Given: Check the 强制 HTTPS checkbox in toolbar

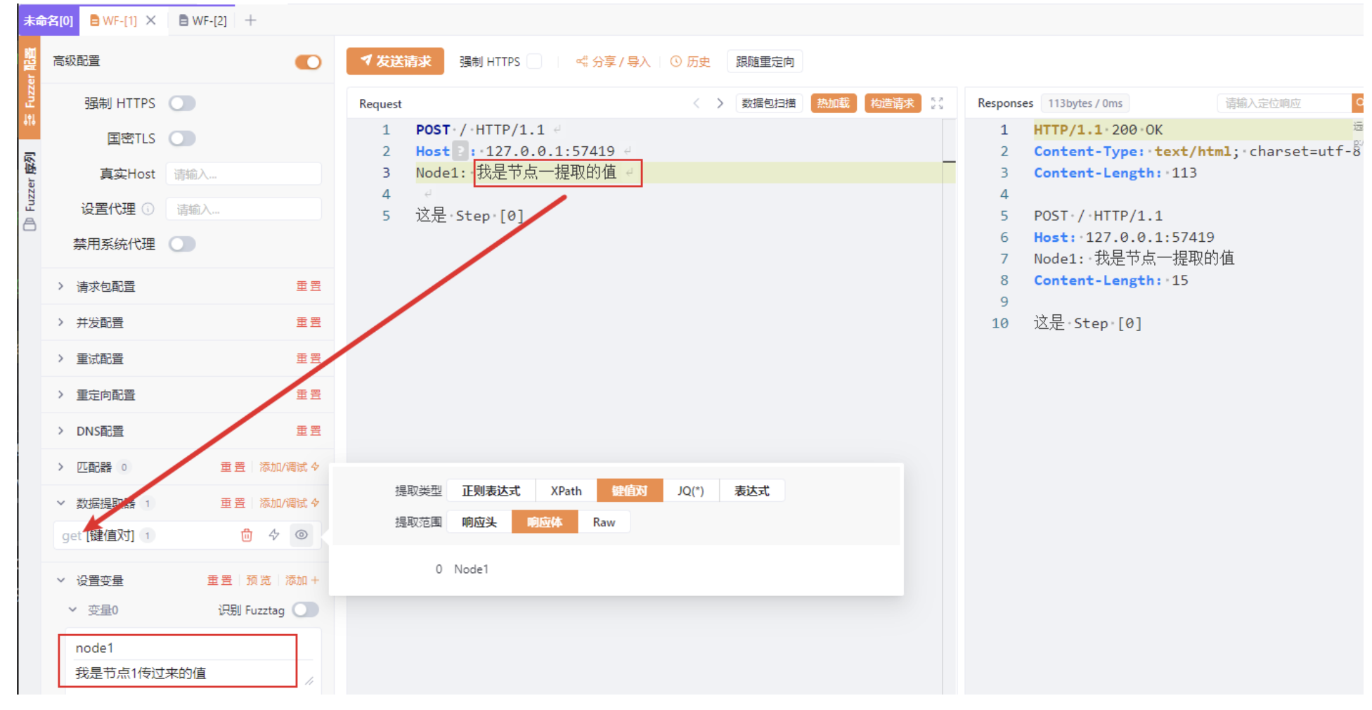Looking at the screenshot, I should click(x=535, y=62).
